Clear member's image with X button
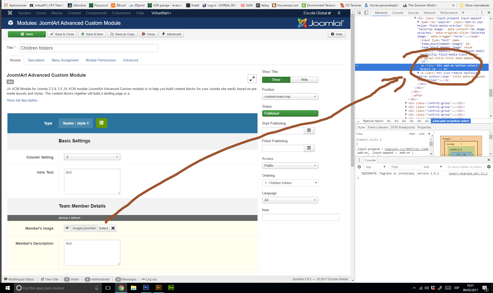The image size is (493, 293). [113, 228]
